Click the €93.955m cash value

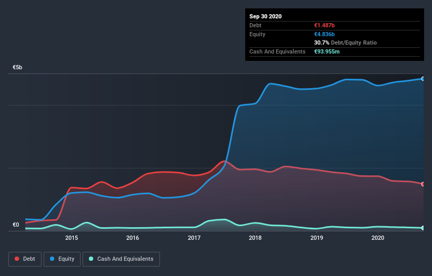coord(327,51)
